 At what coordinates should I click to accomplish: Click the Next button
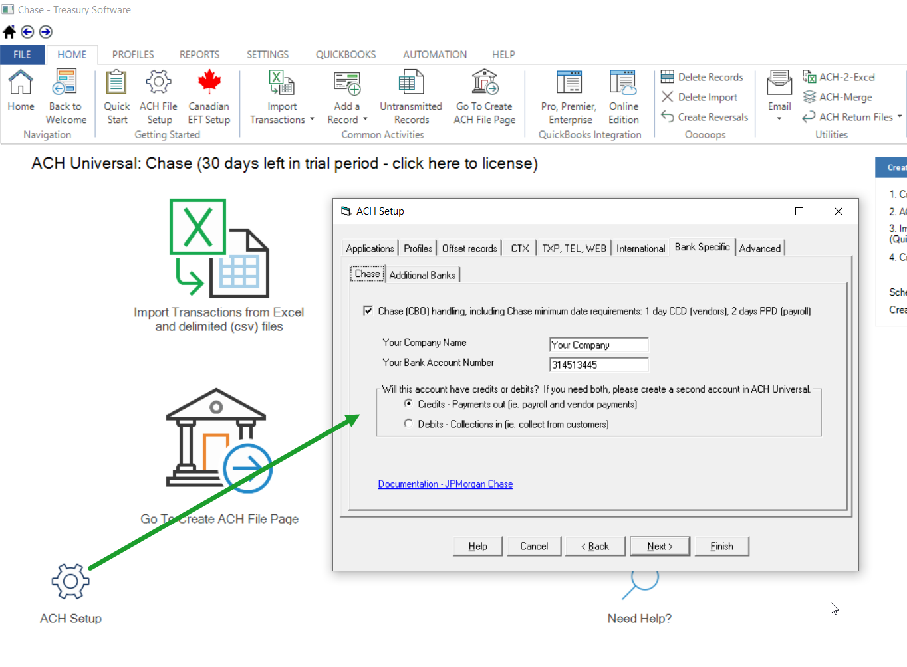coord(660,546)
